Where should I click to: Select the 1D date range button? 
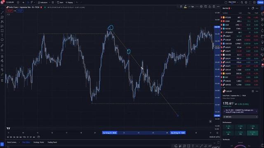pos(8,137)
